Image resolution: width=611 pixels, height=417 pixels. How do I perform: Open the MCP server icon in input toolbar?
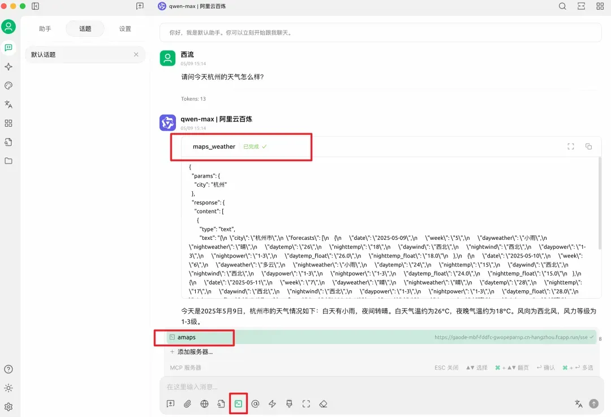[x=238, y=404]
